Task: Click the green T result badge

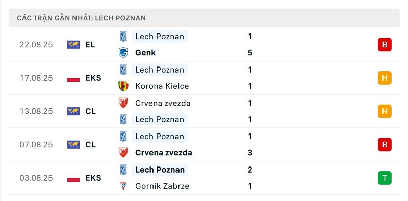Action: pyautogui.click(x=385, y=178)
